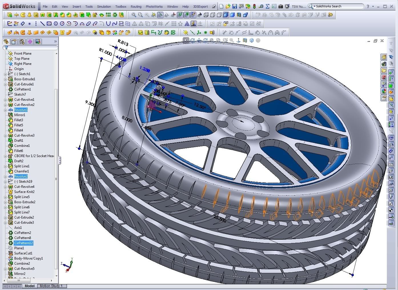The height and width of the screenshot is (290, 398).
Task: Click the Save icon in the top toolbar
Action: 234,6
